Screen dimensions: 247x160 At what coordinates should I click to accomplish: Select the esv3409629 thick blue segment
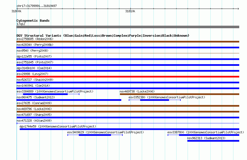(95, 135)
